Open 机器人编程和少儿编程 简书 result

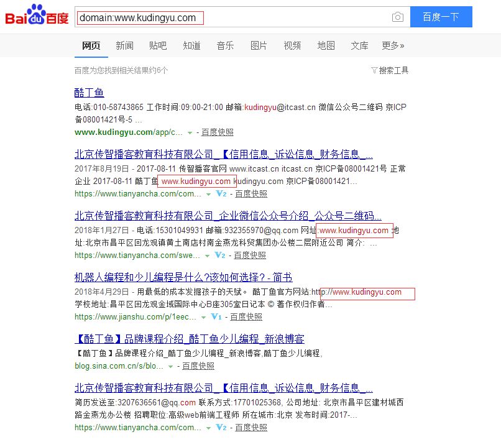[183, 277]
